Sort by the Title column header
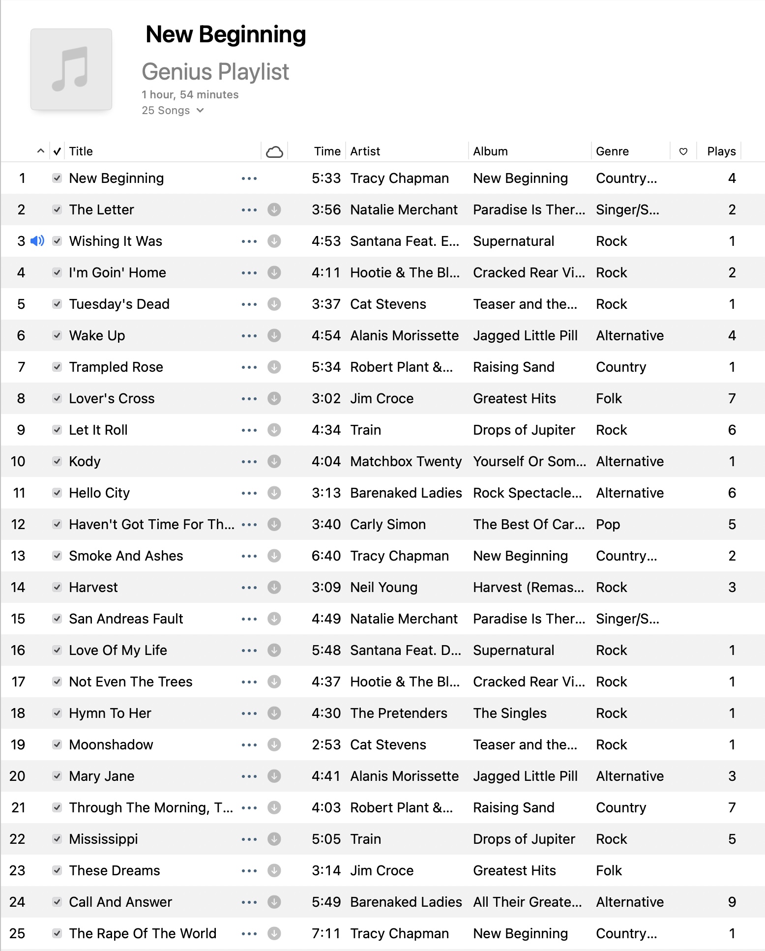The width and height of the screenshot is (765, 951). [81, 151]
